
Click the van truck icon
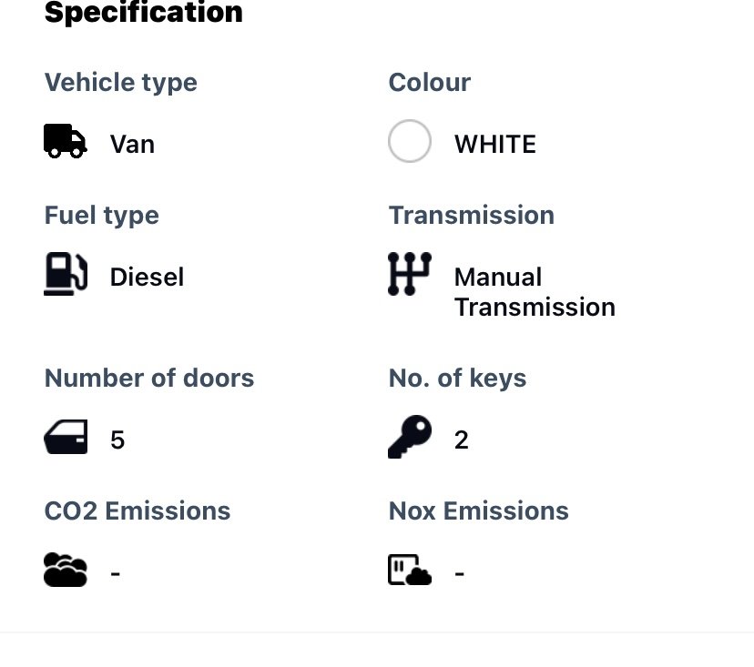(x=66, y=141)
